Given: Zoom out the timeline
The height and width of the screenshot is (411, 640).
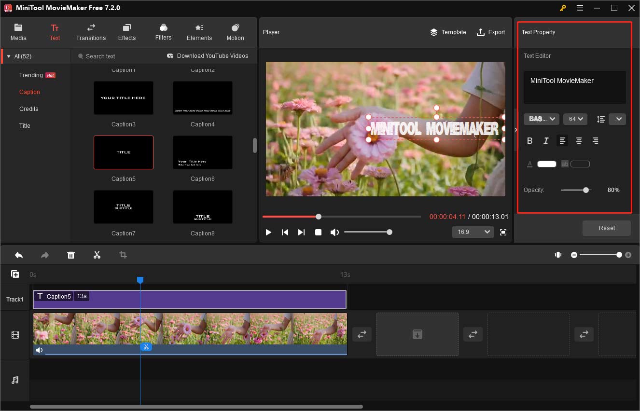Looking at the screenshot, I should [574, 255].
